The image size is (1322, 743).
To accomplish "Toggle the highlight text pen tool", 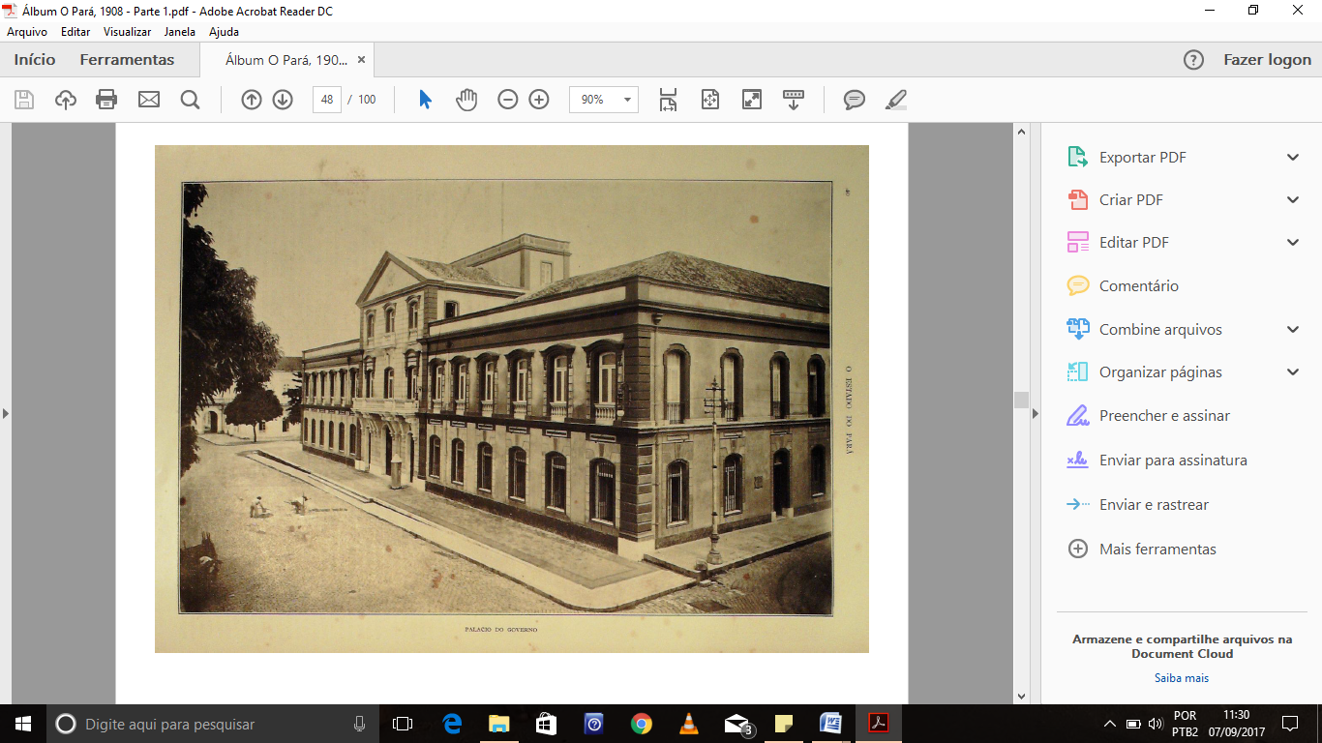I will point(896,100).
